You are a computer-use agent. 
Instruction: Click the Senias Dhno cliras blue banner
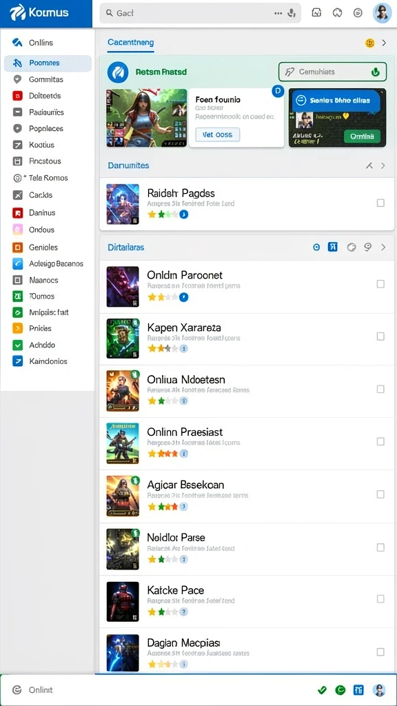(x=337, y=101)
